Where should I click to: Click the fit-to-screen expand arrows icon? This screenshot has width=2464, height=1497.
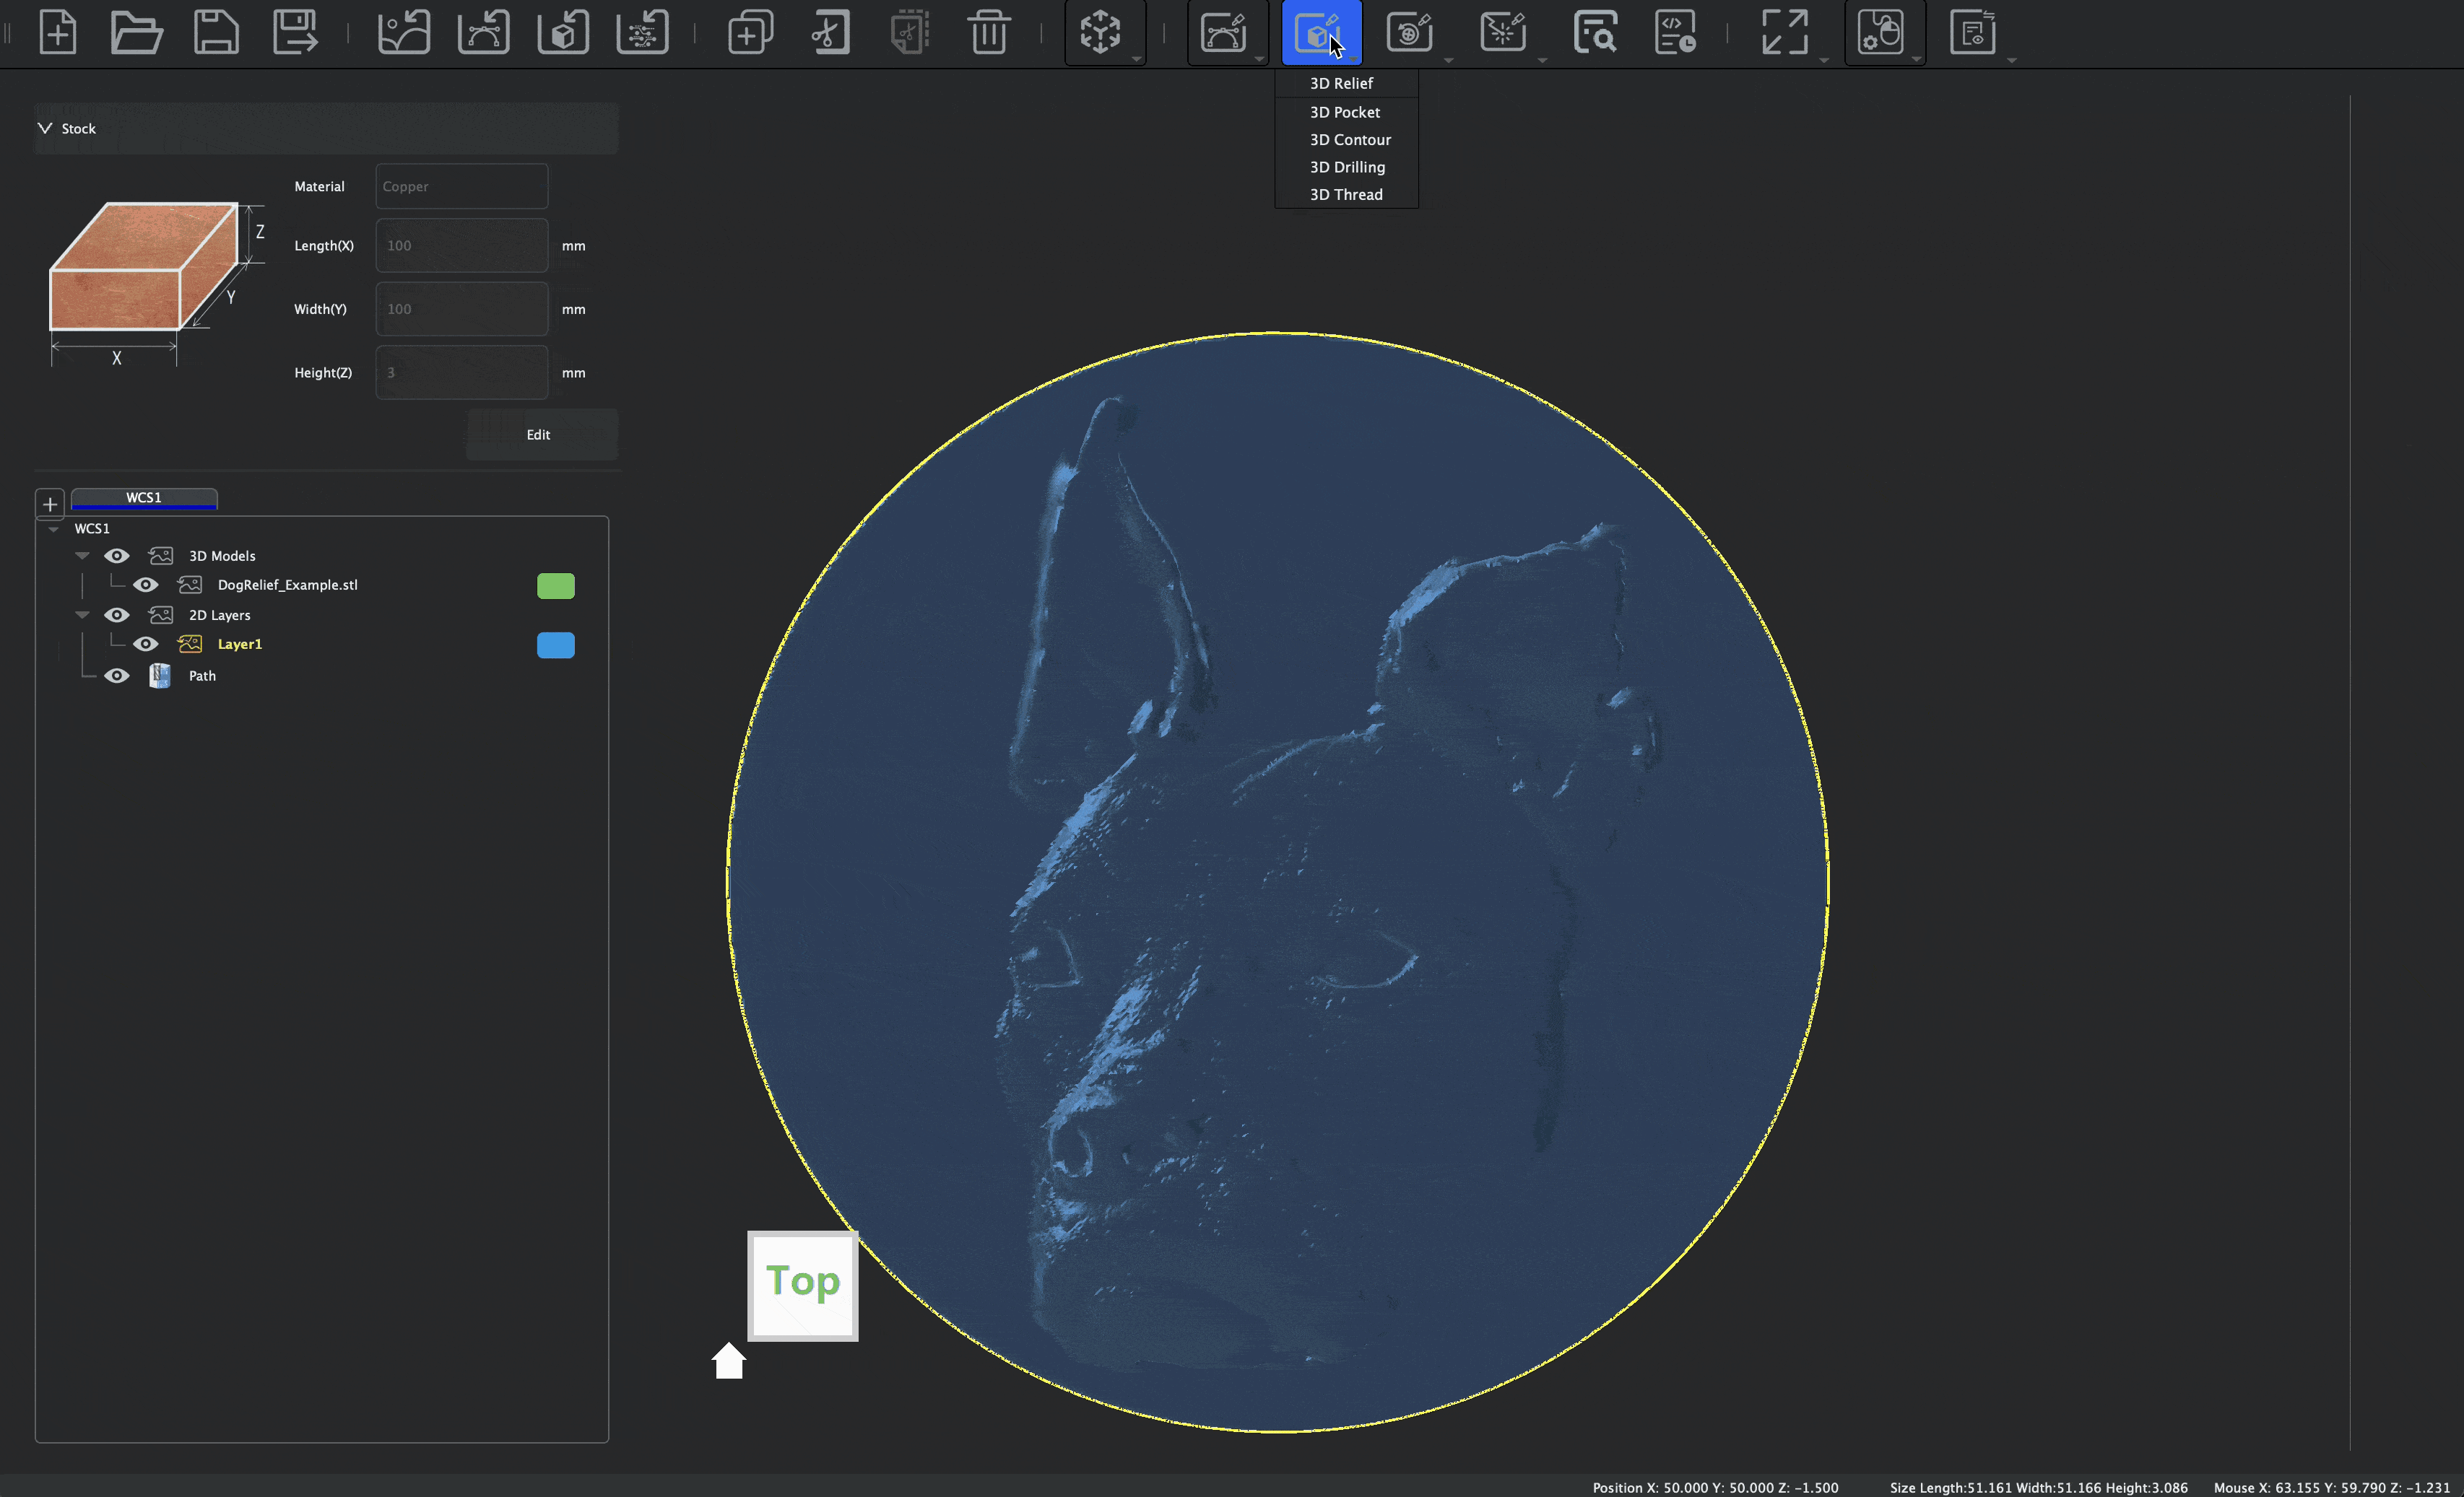click(1784, 32)
